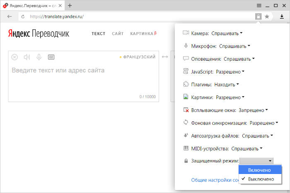
Task: Click the blocked popup icon beside Всплывающие окна
Action: click(x=186, y=110)
